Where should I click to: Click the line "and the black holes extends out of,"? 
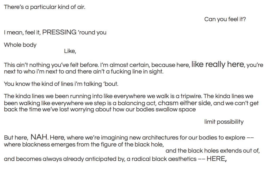[213, 151]
